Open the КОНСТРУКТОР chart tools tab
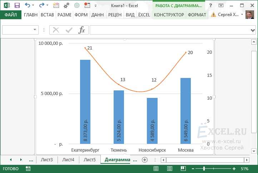The image size is (258, 173). (169, 15)
